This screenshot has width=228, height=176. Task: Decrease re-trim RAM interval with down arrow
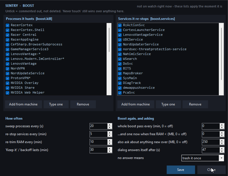click(x=110, y=143)
